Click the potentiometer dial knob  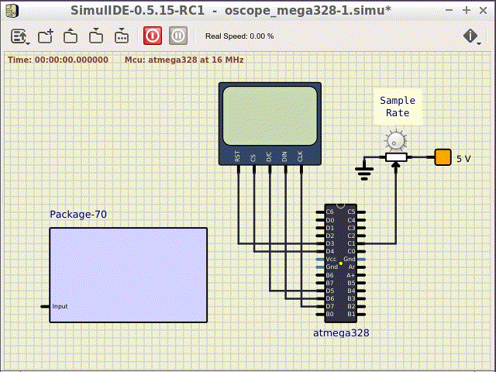click(x=395, y=141)
